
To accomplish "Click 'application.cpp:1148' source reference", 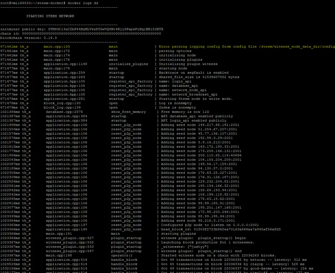I will [x=65, y=64].
